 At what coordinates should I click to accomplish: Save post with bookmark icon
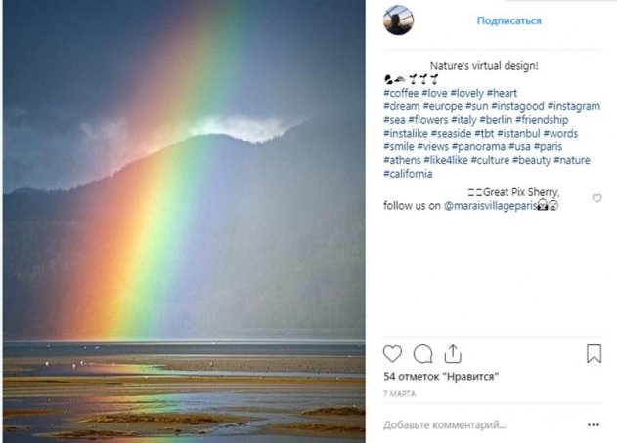click(x=594, y=354)
